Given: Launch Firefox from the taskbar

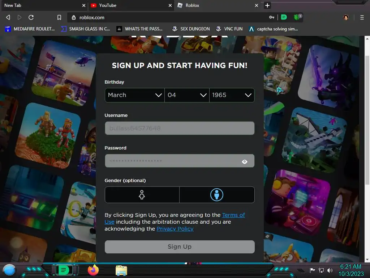Looking at the screenshot, I should coord(93,270).
